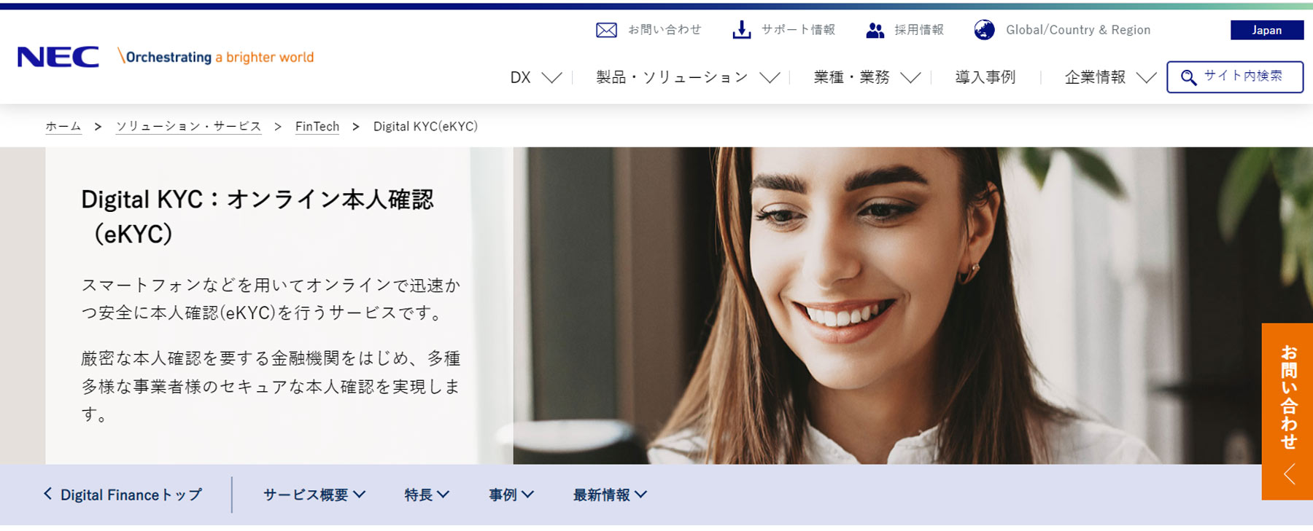Open Global/Country & Region link
This screenshot has height=531, width=1313.
pos(1078,30)
